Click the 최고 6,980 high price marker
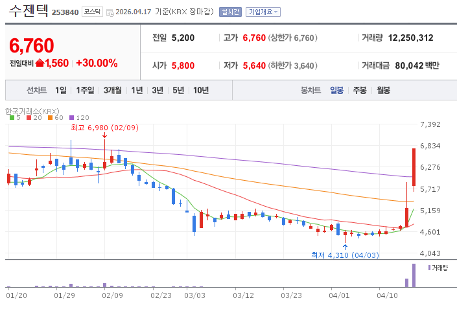This screenshot has width=457, height=311. [104, 128]
